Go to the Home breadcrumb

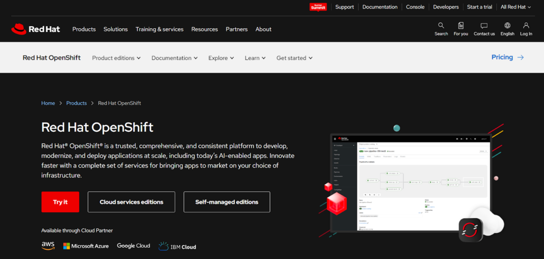click(x=48, y=103)
